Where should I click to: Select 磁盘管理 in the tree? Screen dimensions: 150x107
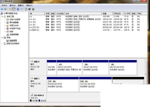(x=13, y=40)
